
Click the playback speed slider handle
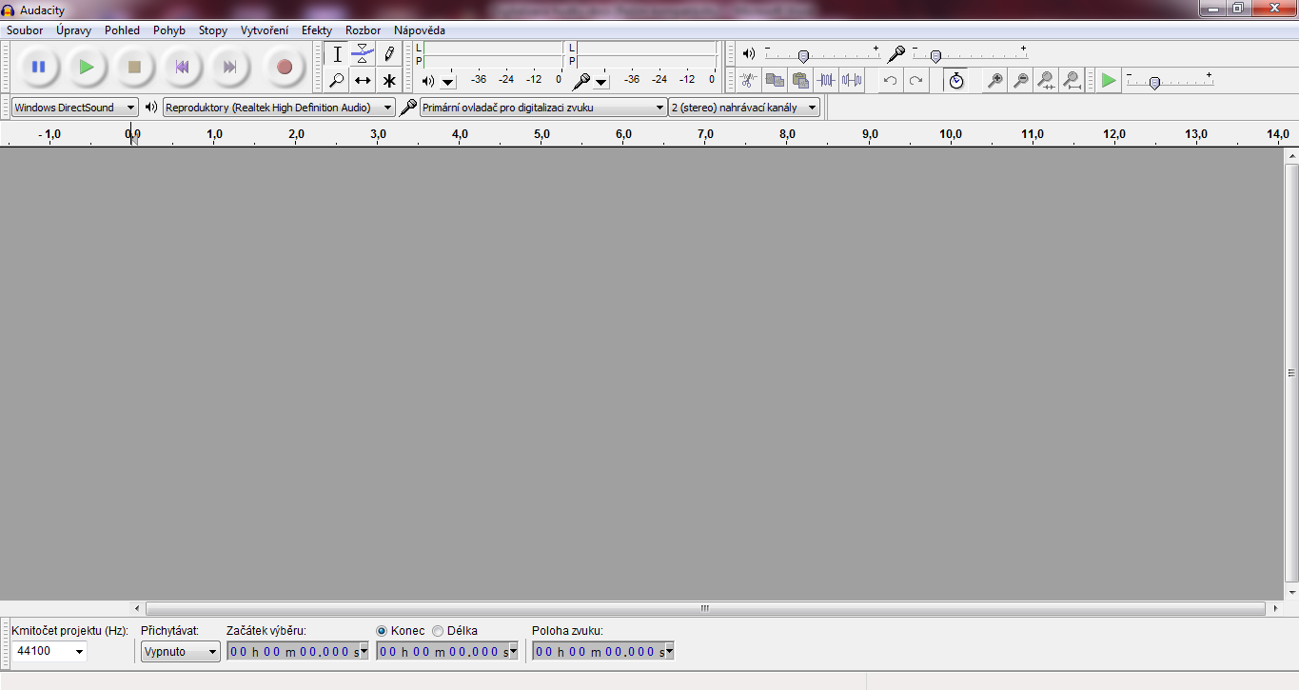1154,83
